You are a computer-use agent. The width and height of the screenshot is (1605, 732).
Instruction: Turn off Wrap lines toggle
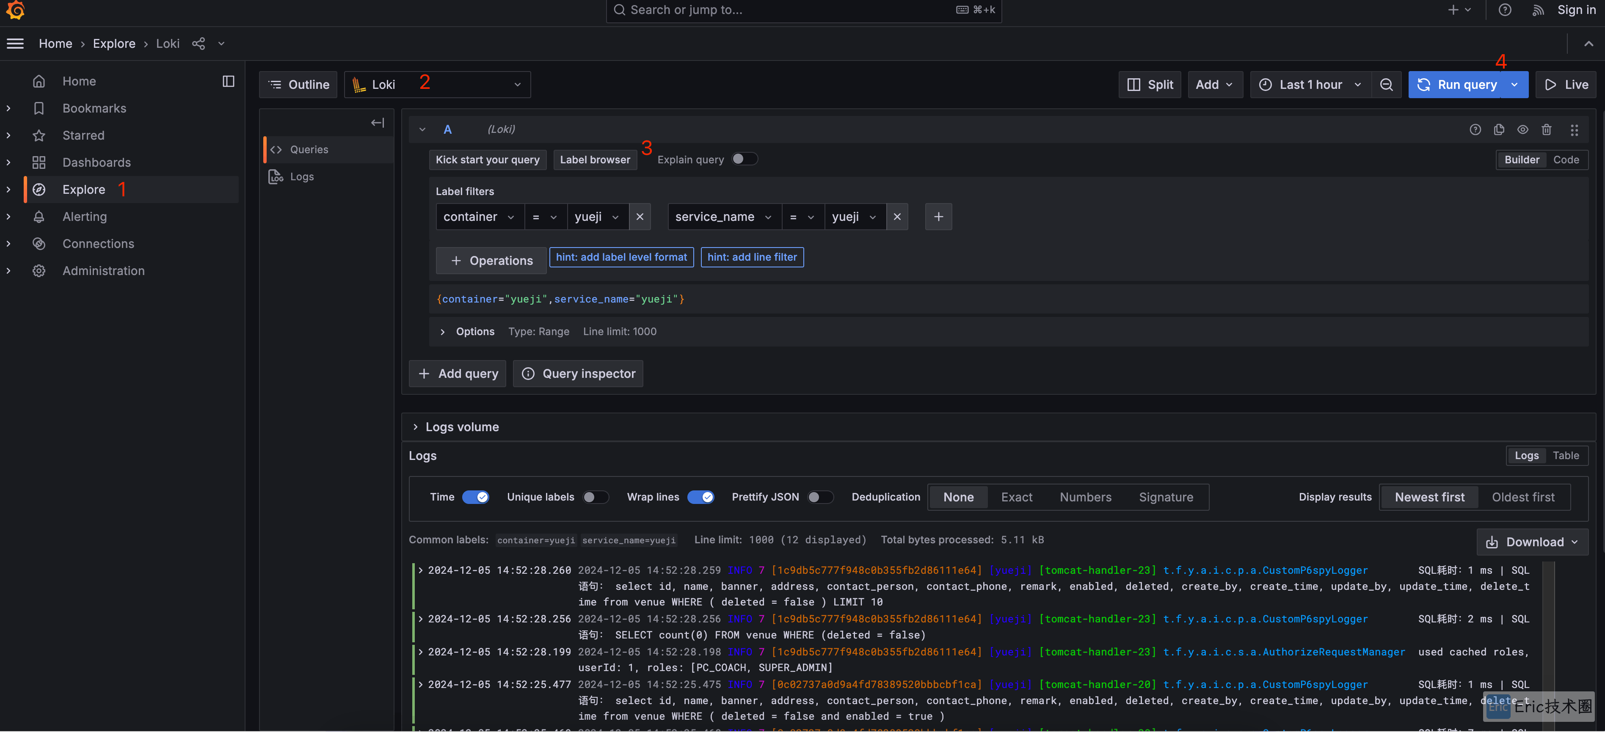click(700, 497)
